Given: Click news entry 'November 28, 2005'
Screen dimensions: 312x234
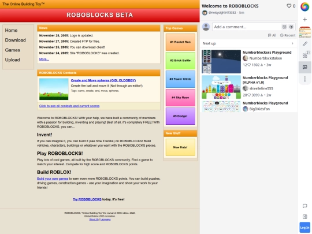Looking at the screenshot, I should (66, 36).
